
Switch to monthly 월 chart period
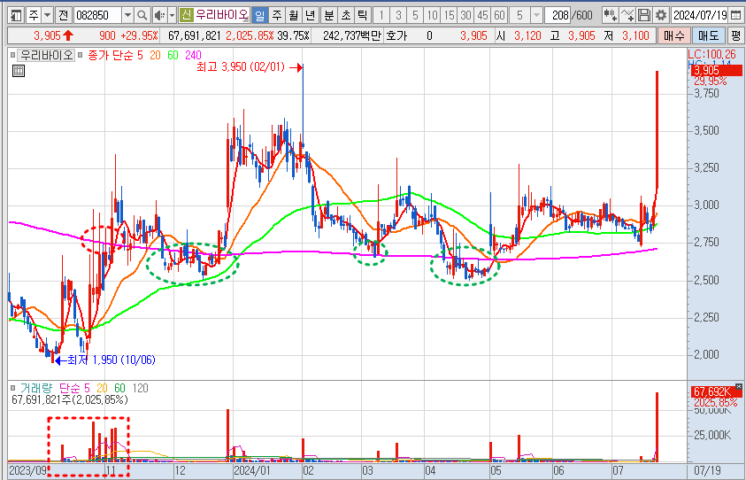tap(293, 16)
